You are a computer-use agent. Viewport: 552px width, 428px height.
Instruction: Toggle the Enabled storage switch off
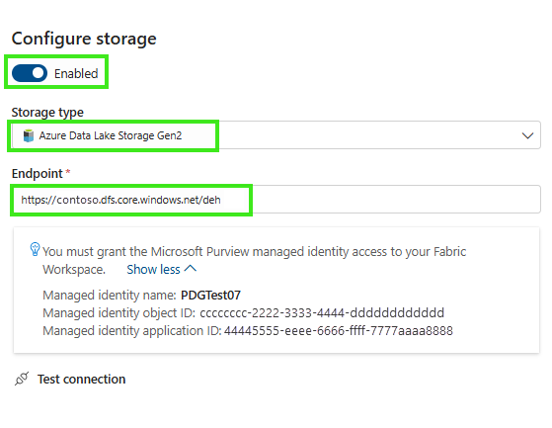point(30,73)
